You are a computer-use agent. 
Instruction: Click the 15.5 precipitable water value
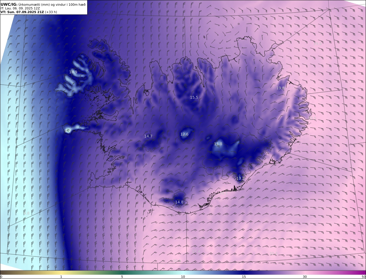pos(194,98)
